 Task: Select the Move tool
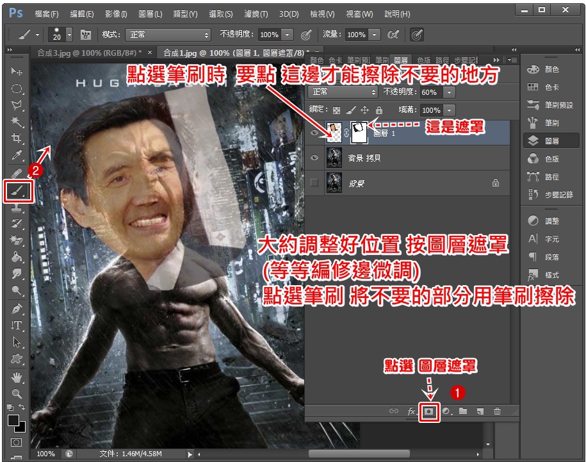17,71
